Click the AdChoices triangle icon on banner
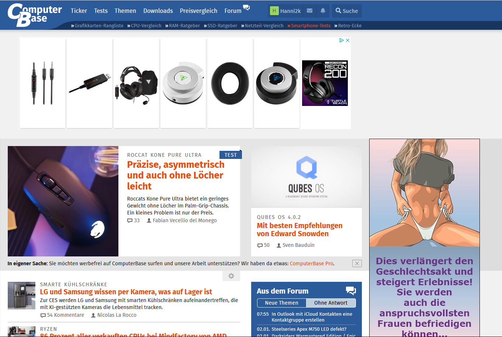The width and height of the screenshot is (502, 337). pyautogui.click(x=342, y=40)
